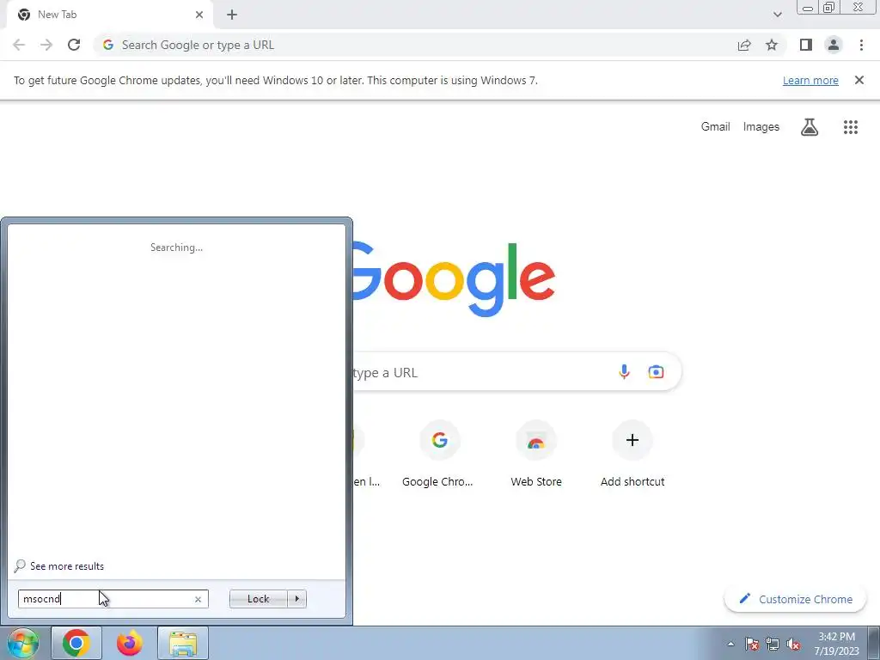Open a new tab with plus button
Viewport: 880px width, 660px height.
[232, 15]
